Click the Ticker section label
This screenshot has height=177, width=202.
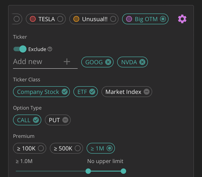(x=20, y=37)
